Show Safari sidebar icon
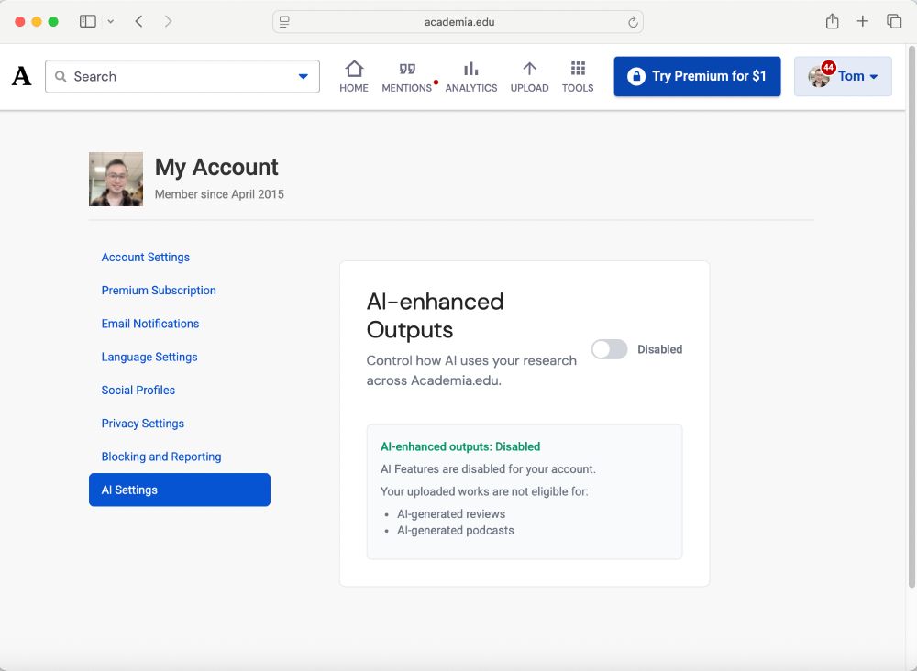917x671 pixels. pos(88,22)
